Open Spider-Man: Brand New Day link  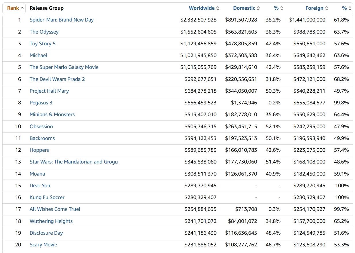[x=62, y=20]
